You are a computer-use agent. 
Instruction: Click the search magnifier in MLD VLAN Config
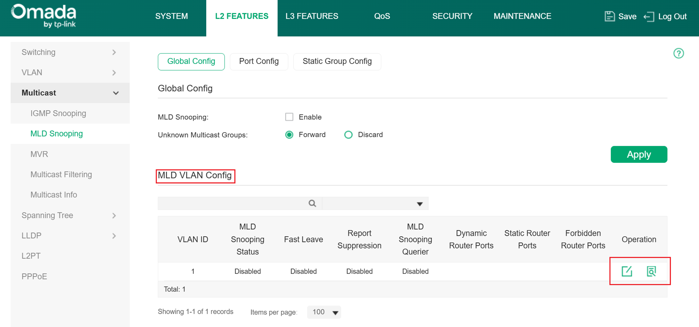312,203
